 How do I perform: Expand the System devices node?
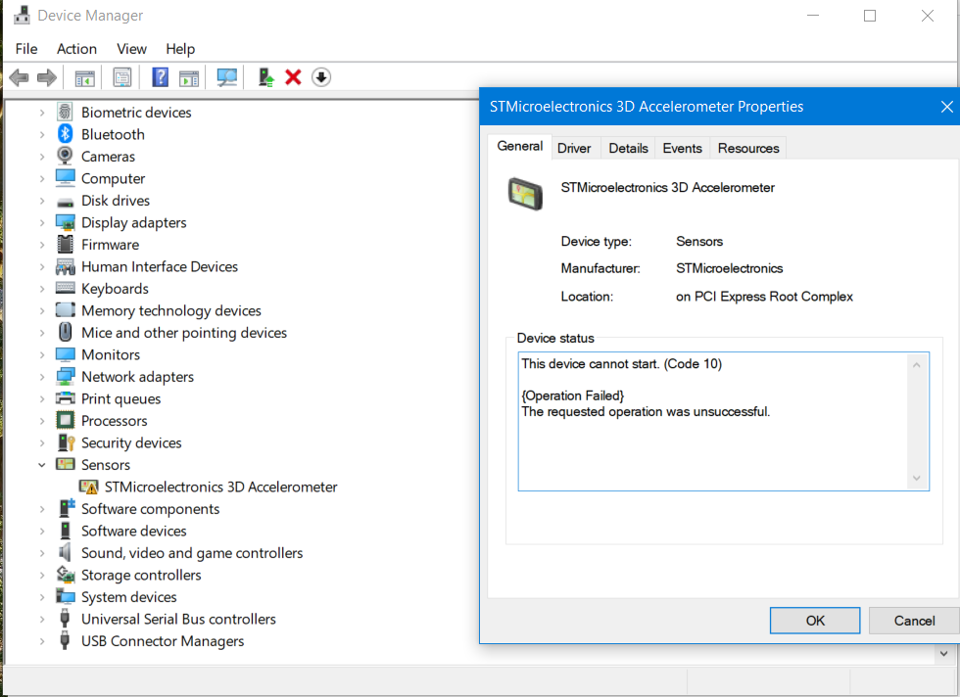coord(41,597)
